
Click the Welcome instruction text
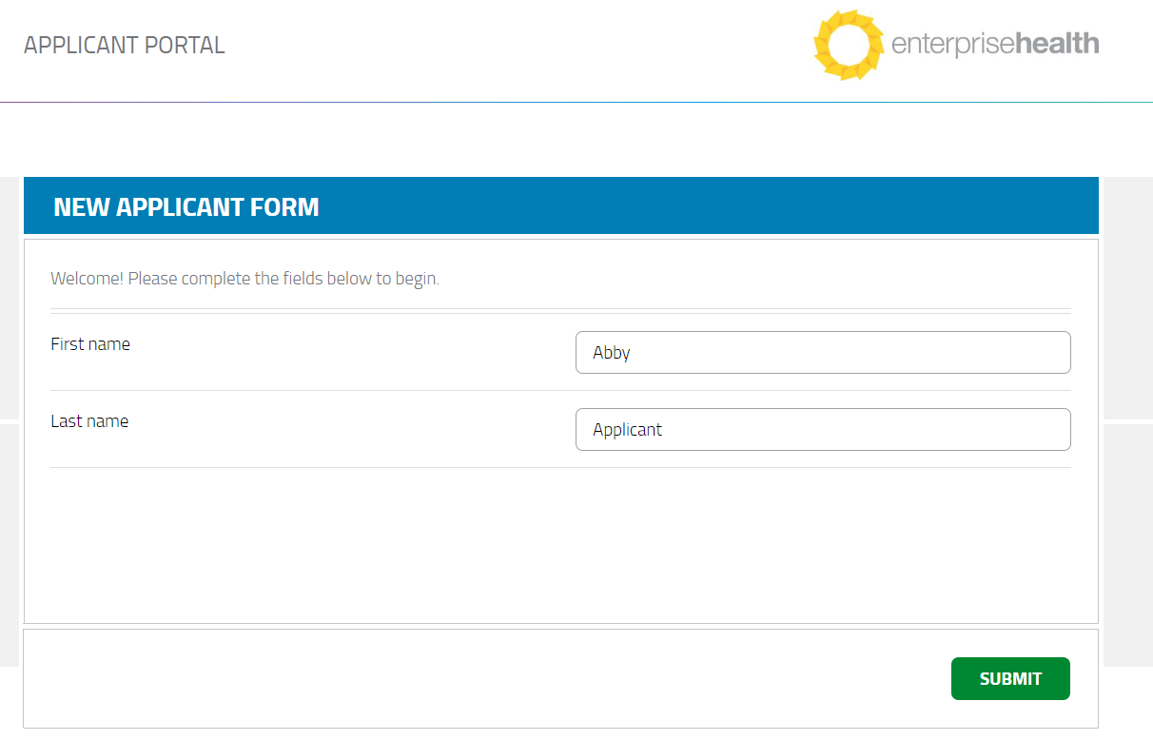click(x=244, y=279)
